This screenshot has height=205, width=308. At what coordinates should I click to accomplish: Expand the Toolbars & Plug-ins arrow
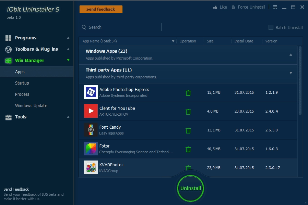pyautogui.click(x=68, y=49)
